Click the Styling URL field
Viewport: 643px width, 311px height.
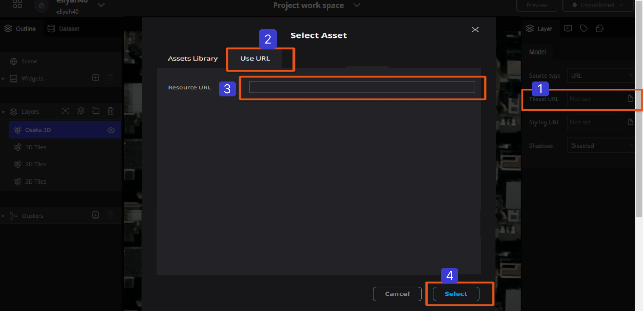pos(595,122)
